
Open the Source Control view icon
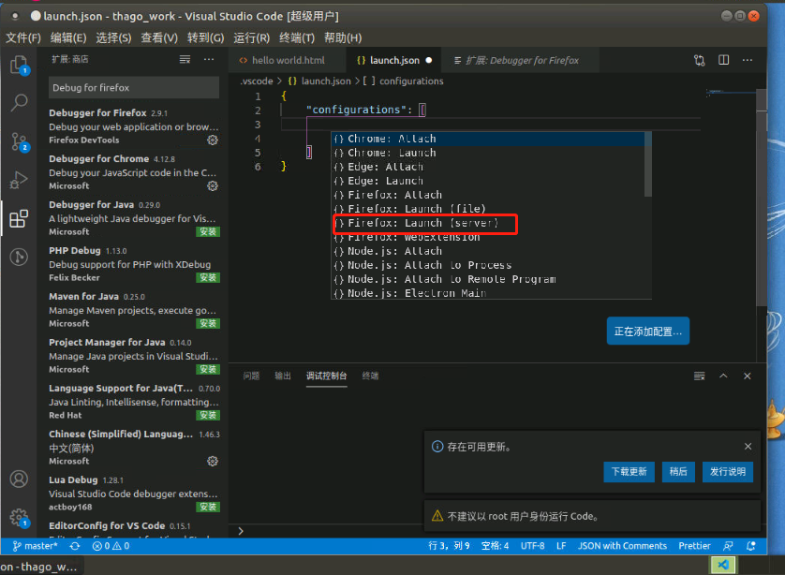pos(19,141)
